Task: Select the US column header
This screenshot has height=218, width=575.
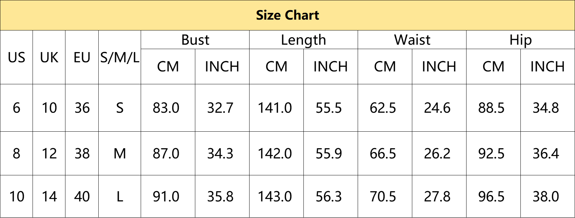Action: coord(17,58)
